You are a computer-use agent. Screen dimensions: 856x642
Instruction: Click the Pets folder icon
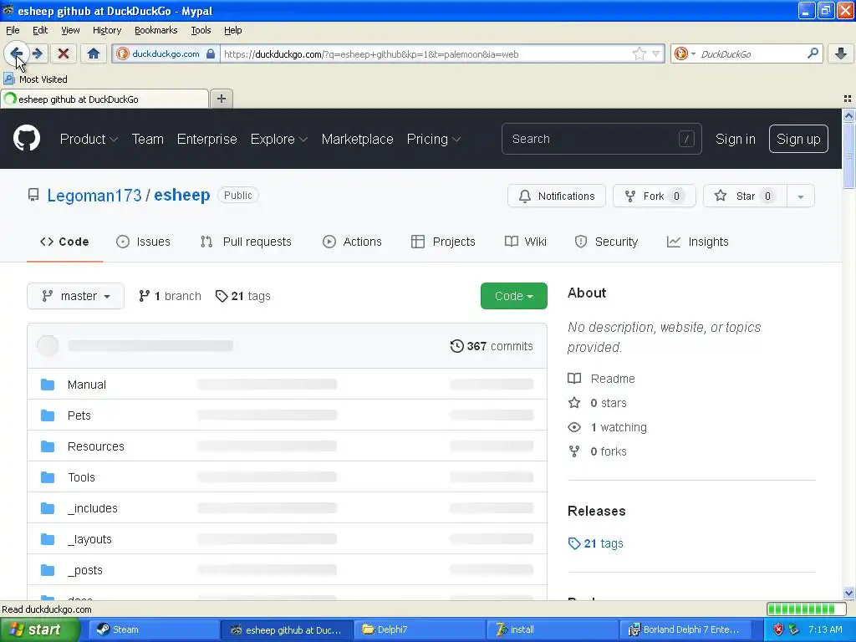[x=48, y=415]
